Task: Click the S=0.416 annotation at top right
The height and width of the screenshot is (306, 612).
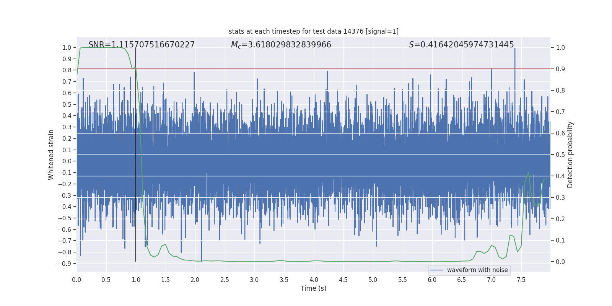Action: pyautogui.click(x=461, y=45)
